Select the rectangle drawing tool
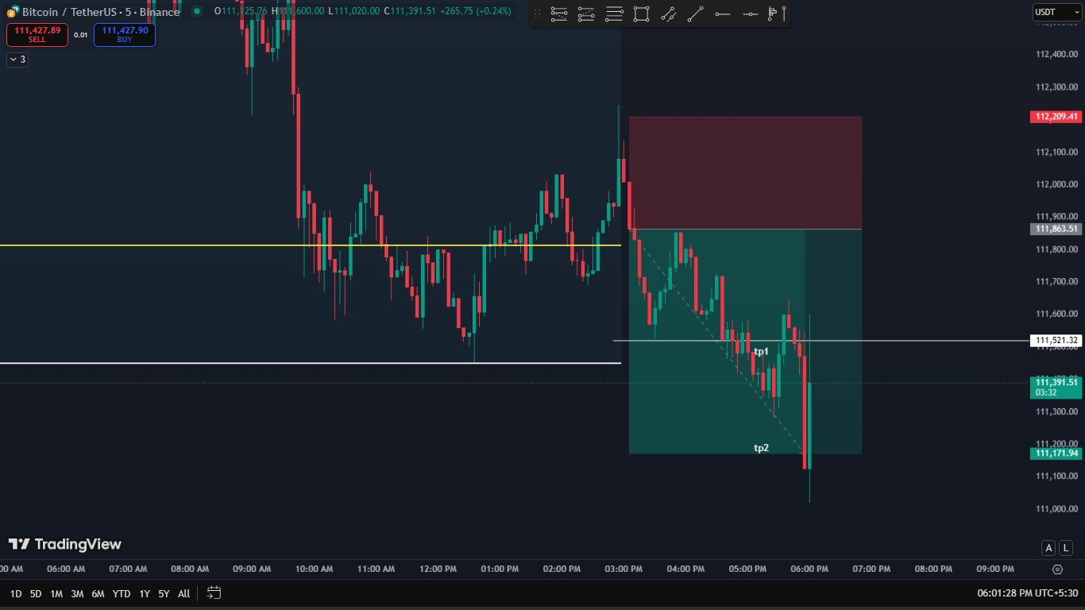This screenshot has width=1085, height=610. click(641, 14)
